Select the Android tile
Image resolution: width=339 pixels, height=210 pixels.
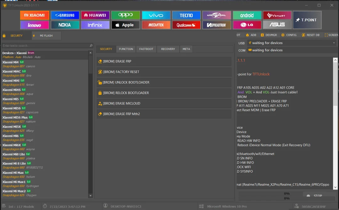[247, 15]
